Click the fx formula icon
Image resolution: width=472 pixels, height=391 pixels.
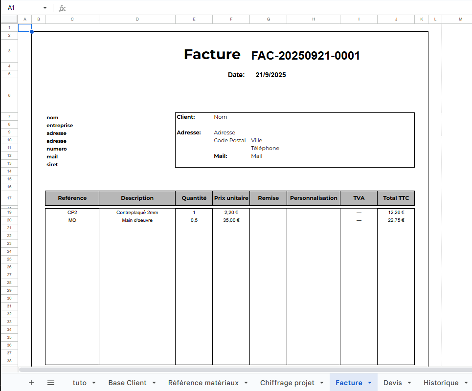[62, 7]
